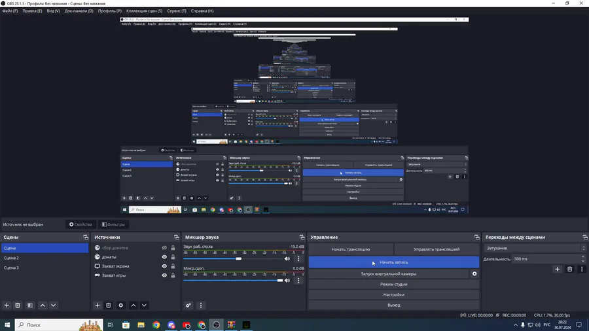Open the Справка (H) menu
589x331 pixels.
202,11
